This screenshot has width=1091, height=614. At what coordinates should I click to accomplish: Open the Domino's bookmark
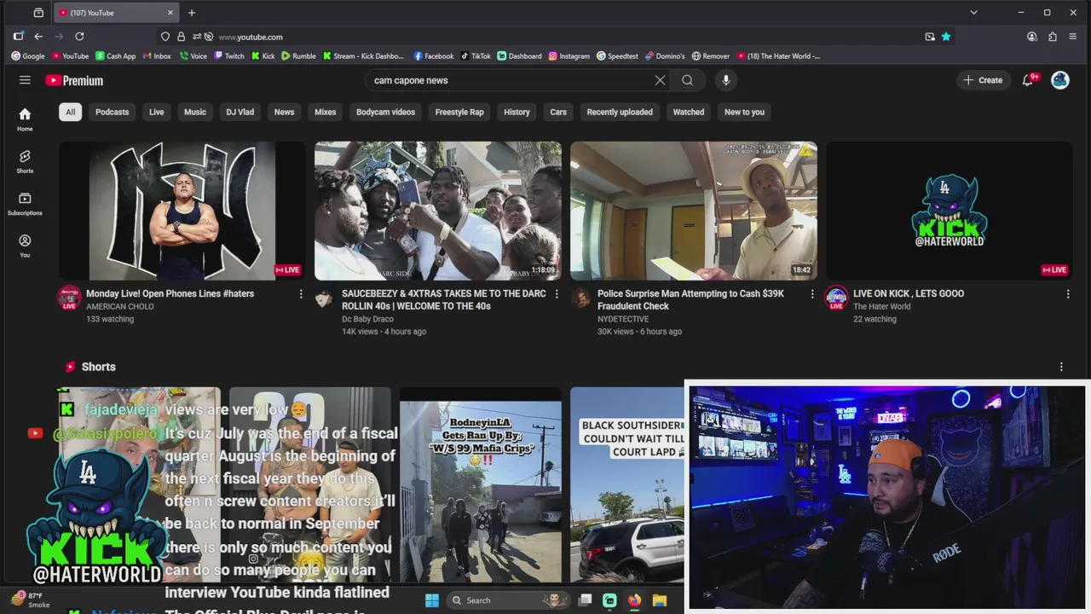point(665,56)
